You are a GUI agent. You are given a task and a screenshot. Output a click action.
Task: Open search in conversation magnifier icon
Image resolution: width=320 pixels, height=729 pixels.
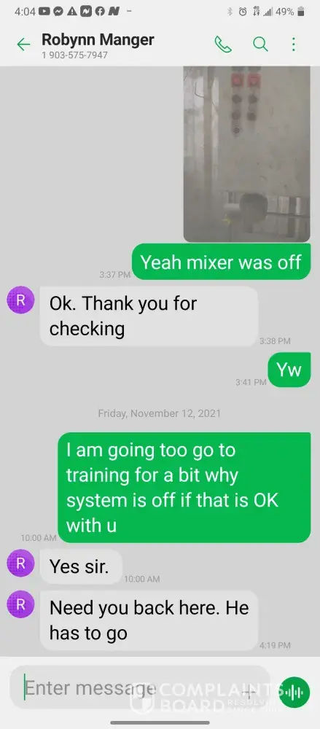[x=260, y=44]
